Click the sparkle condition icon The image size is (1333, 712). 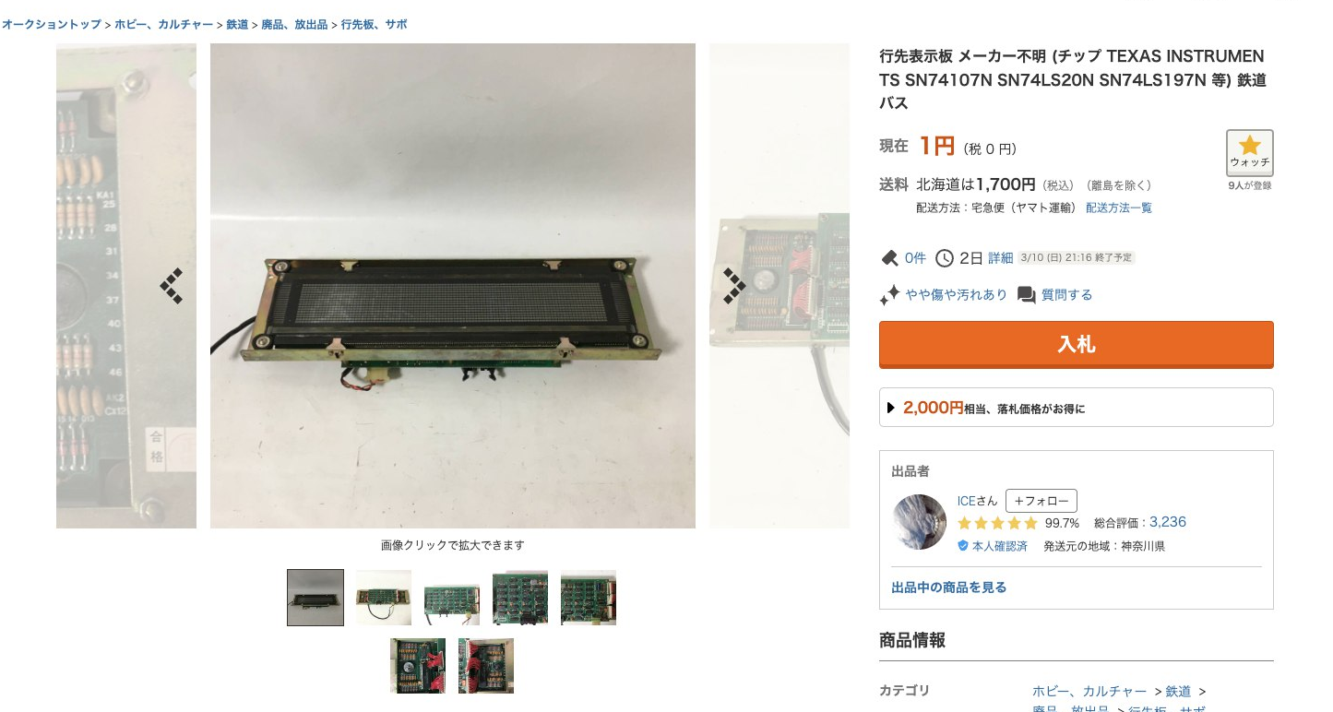[x=889, y=295]
